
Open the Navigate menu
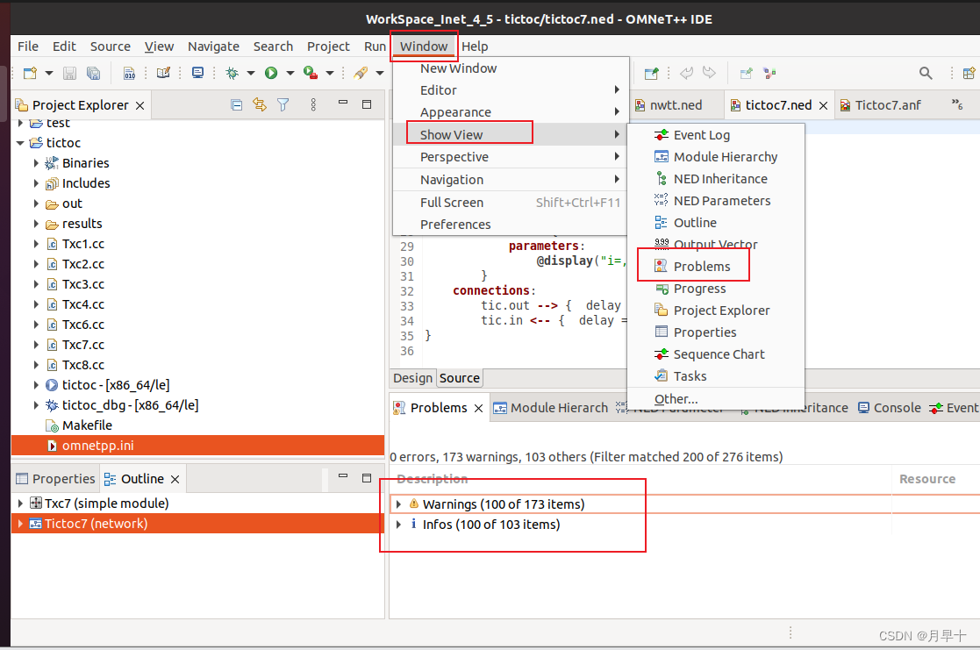click(213, 46)
